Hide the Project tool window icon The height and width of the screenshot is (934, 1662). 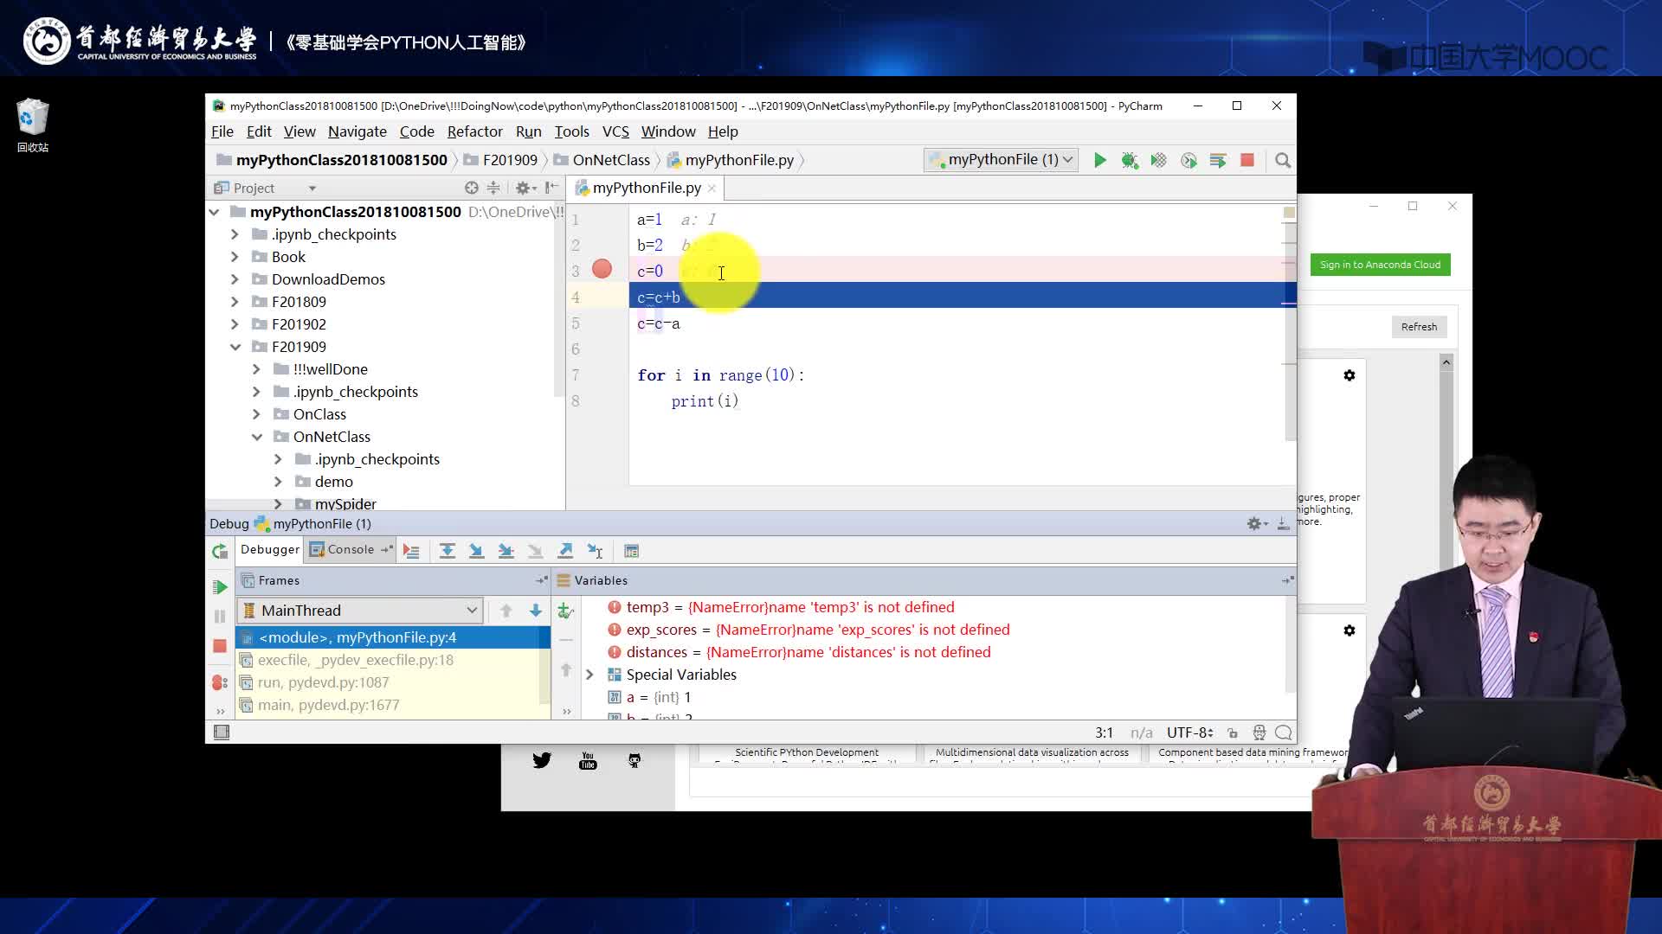click(551, 188)
